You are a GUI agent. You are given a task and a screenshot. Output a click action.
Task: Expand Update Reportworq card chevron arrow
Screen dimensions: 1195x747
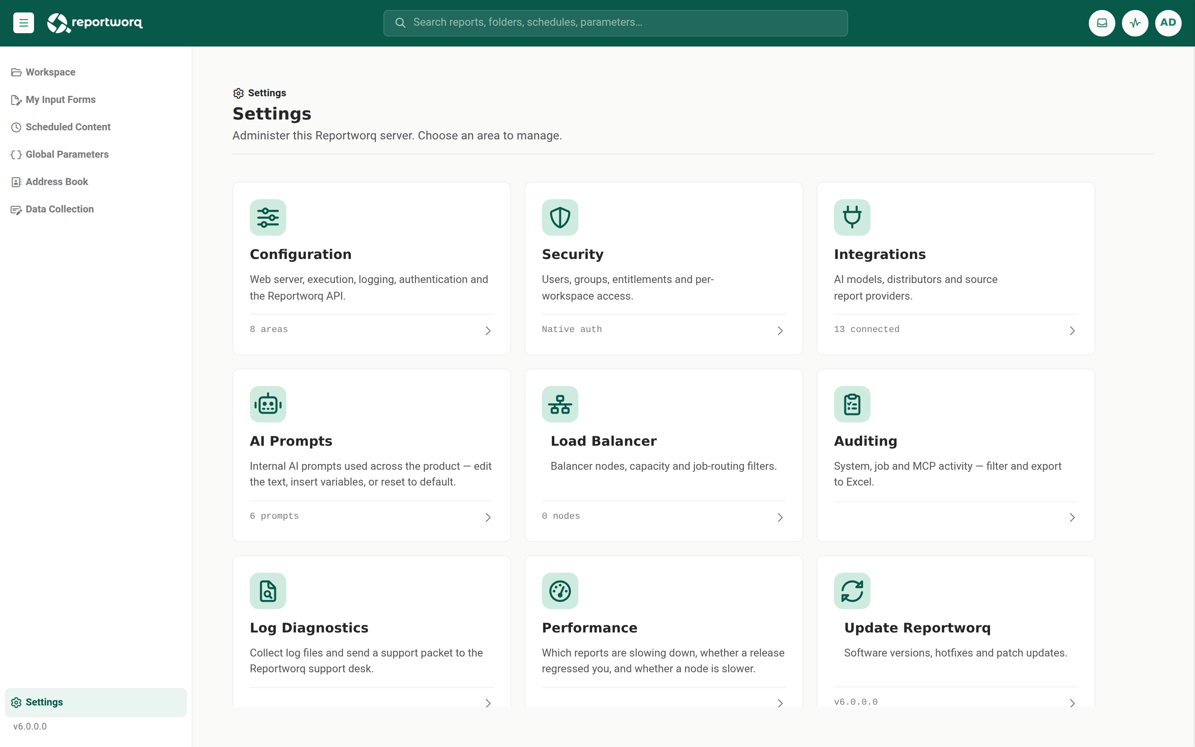pyautogui.click(x=1072, y=703)
